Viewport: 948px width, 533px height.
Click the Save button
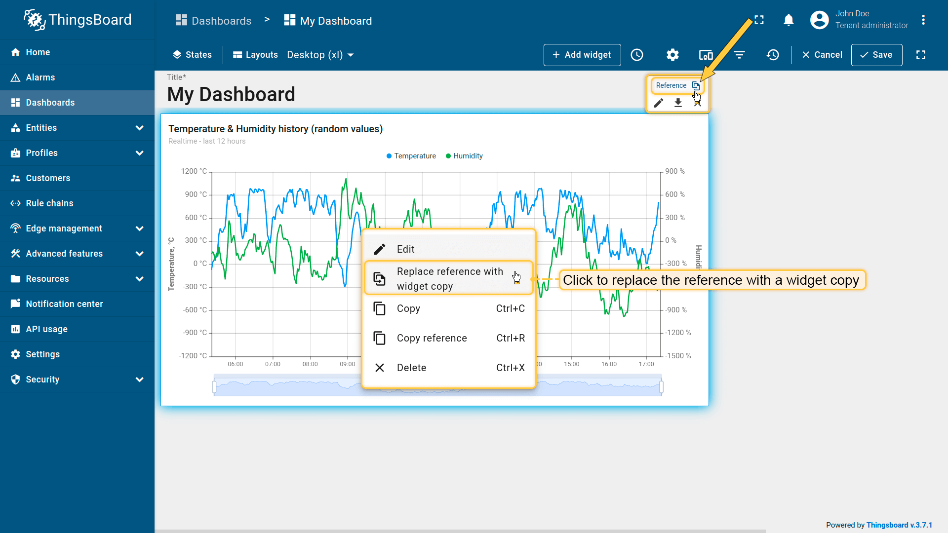(876, 55)
